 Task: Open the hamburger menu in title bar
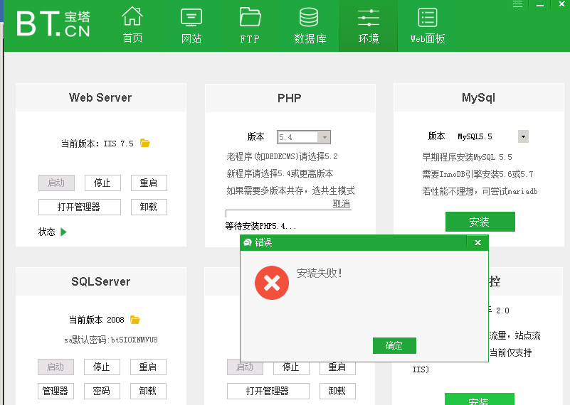[517, 4]
